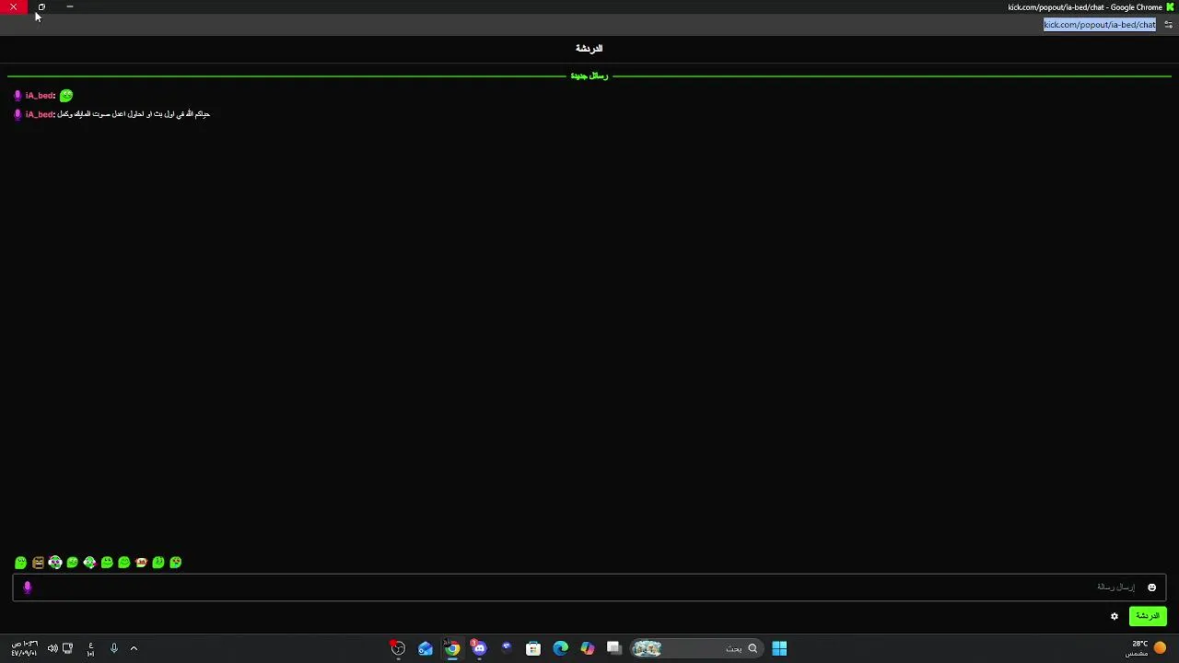This screenshot has width=1179, height=663.
Task: Open OBS Studio from the taskbar
Action: 398,648
